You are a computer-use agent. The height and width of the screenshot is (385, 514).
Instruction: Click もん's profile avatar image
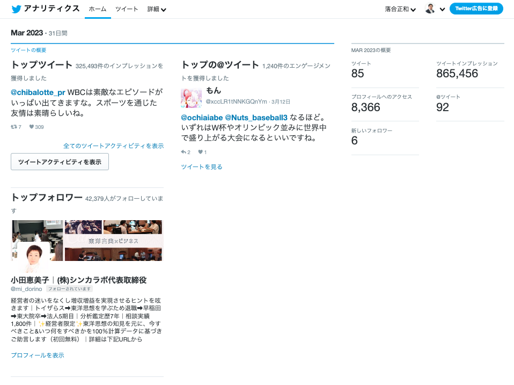[x=191, y=98]
